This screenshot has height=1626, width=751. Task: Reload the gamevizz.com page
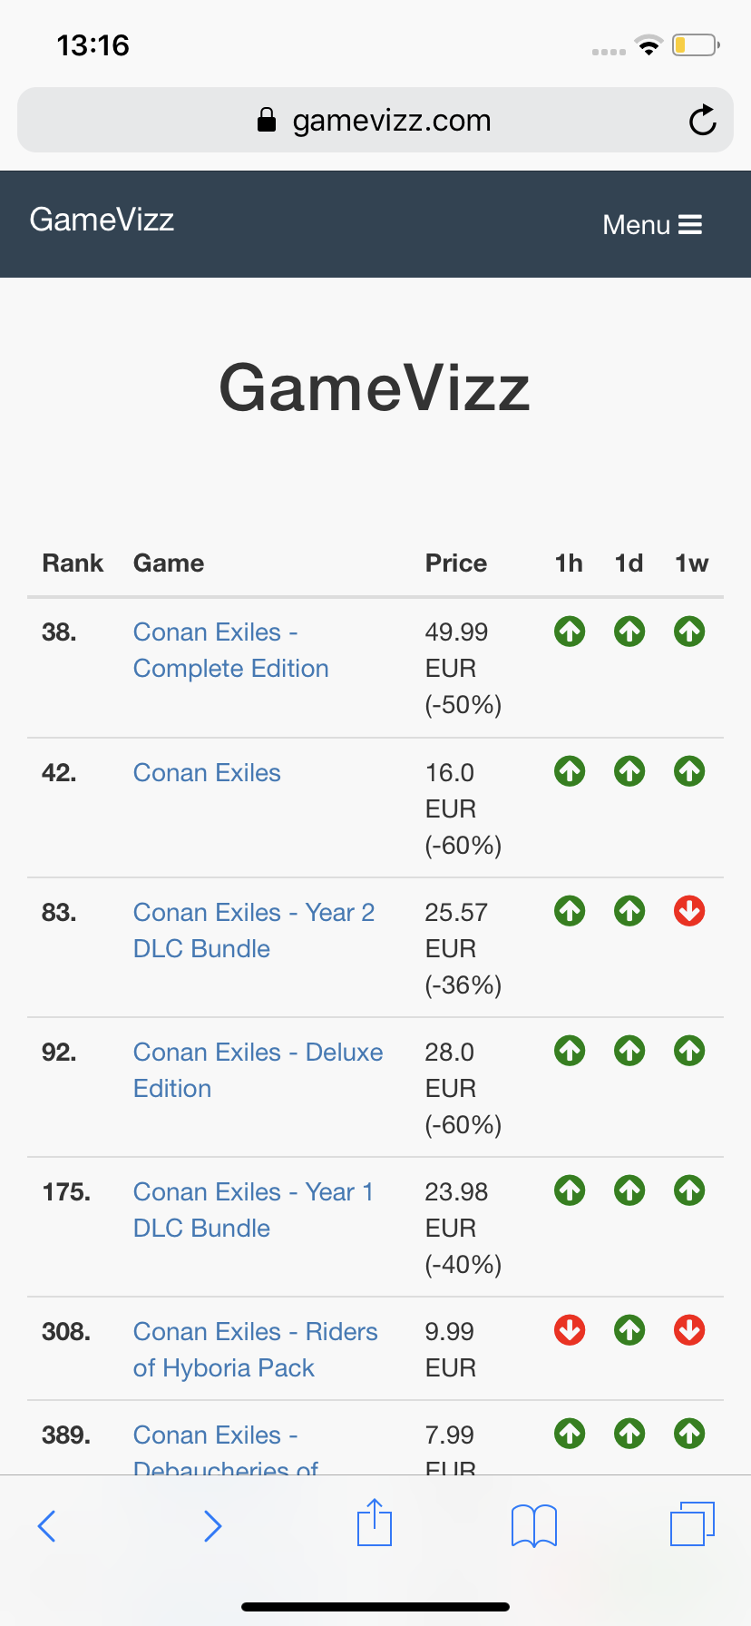[x=702, y=121]
